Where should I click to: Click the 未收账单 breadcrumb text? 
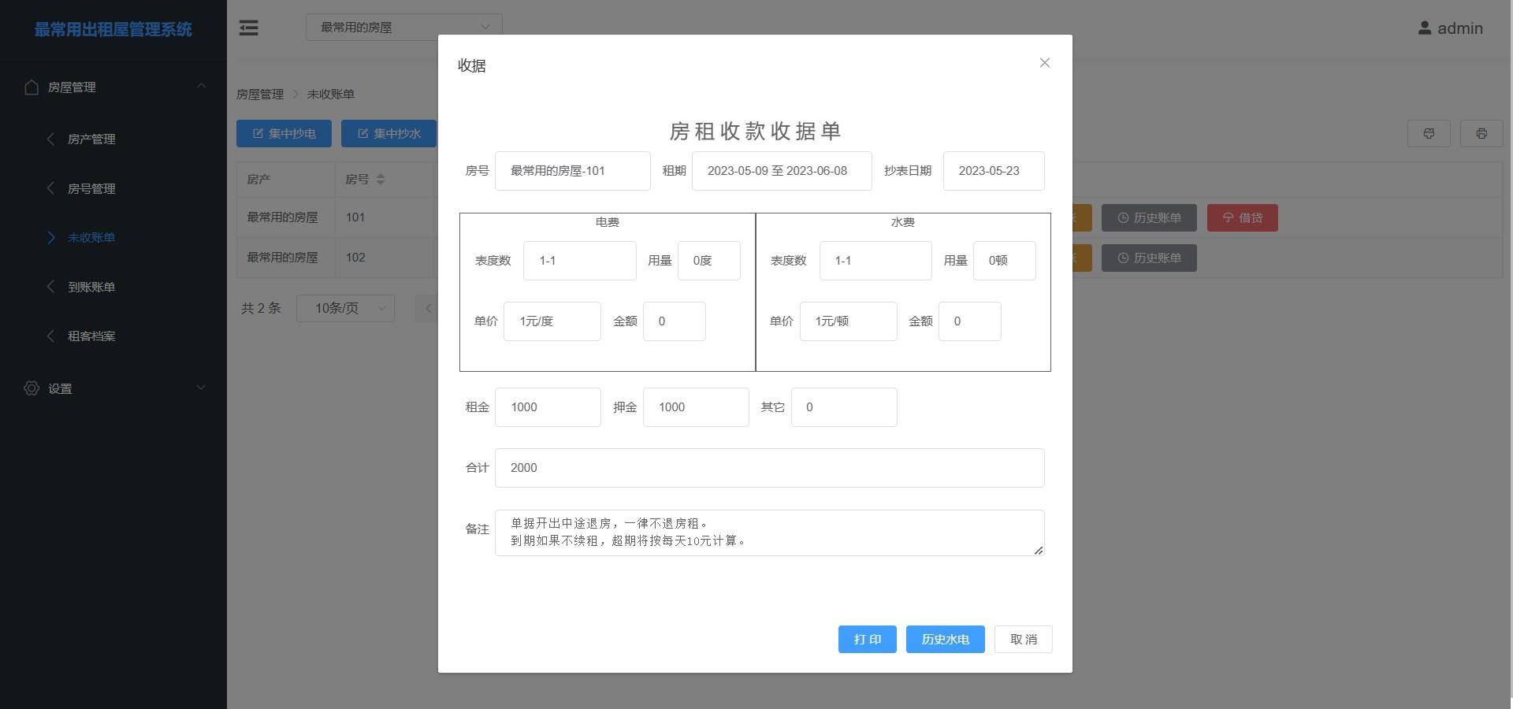[331, 95]
